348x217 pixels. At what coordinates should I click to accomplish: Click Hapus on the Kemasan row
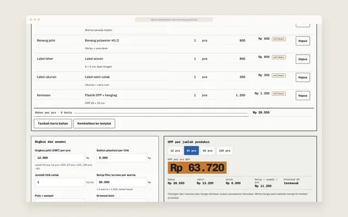(303, 95)
